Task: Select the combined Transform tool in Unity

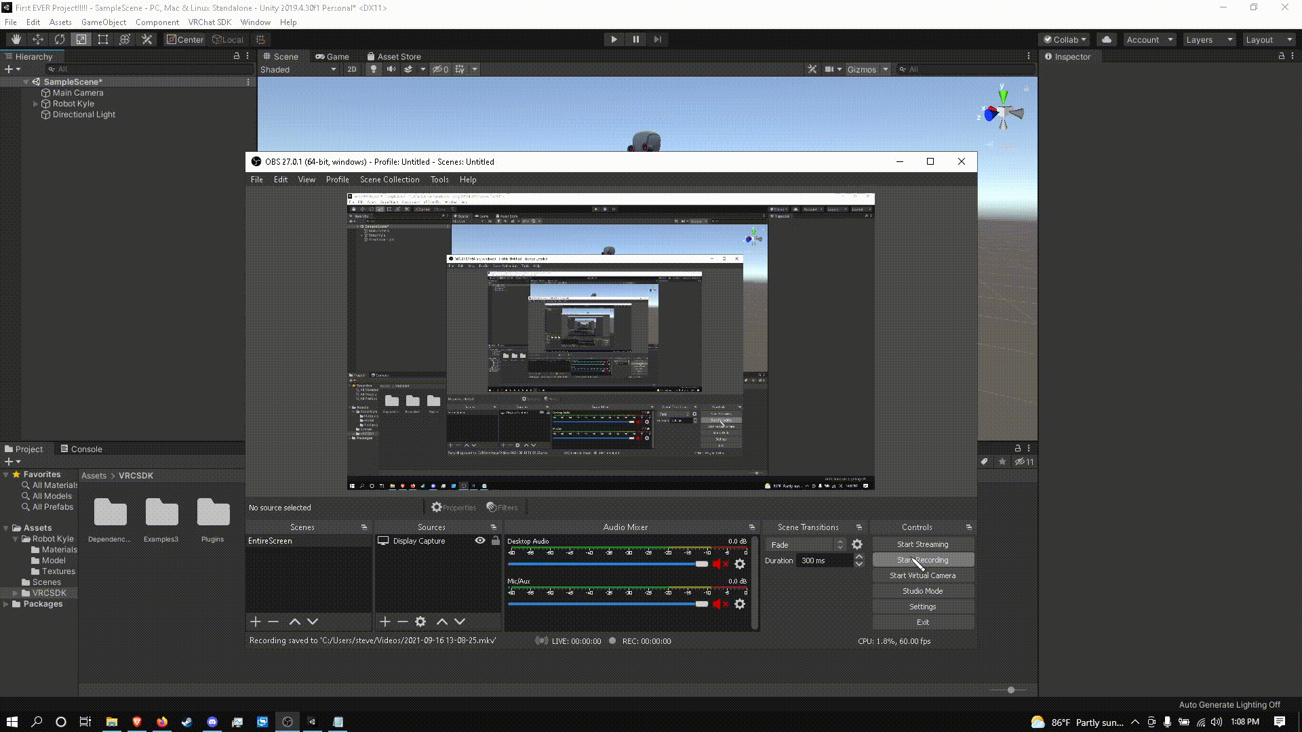Action: pos(124,39)
